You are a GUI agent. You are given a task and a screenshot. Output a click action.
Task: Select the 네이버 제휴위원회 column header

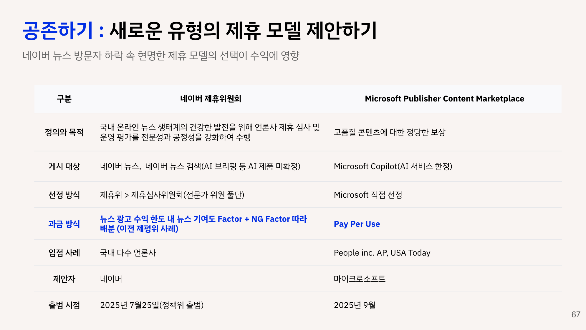[211, 99]
